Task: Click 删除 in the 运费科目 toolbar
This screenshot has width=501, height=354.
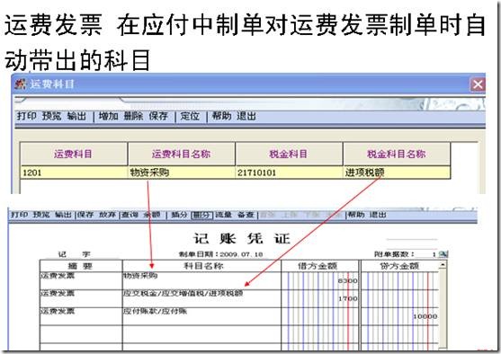Action: point(133,116)
